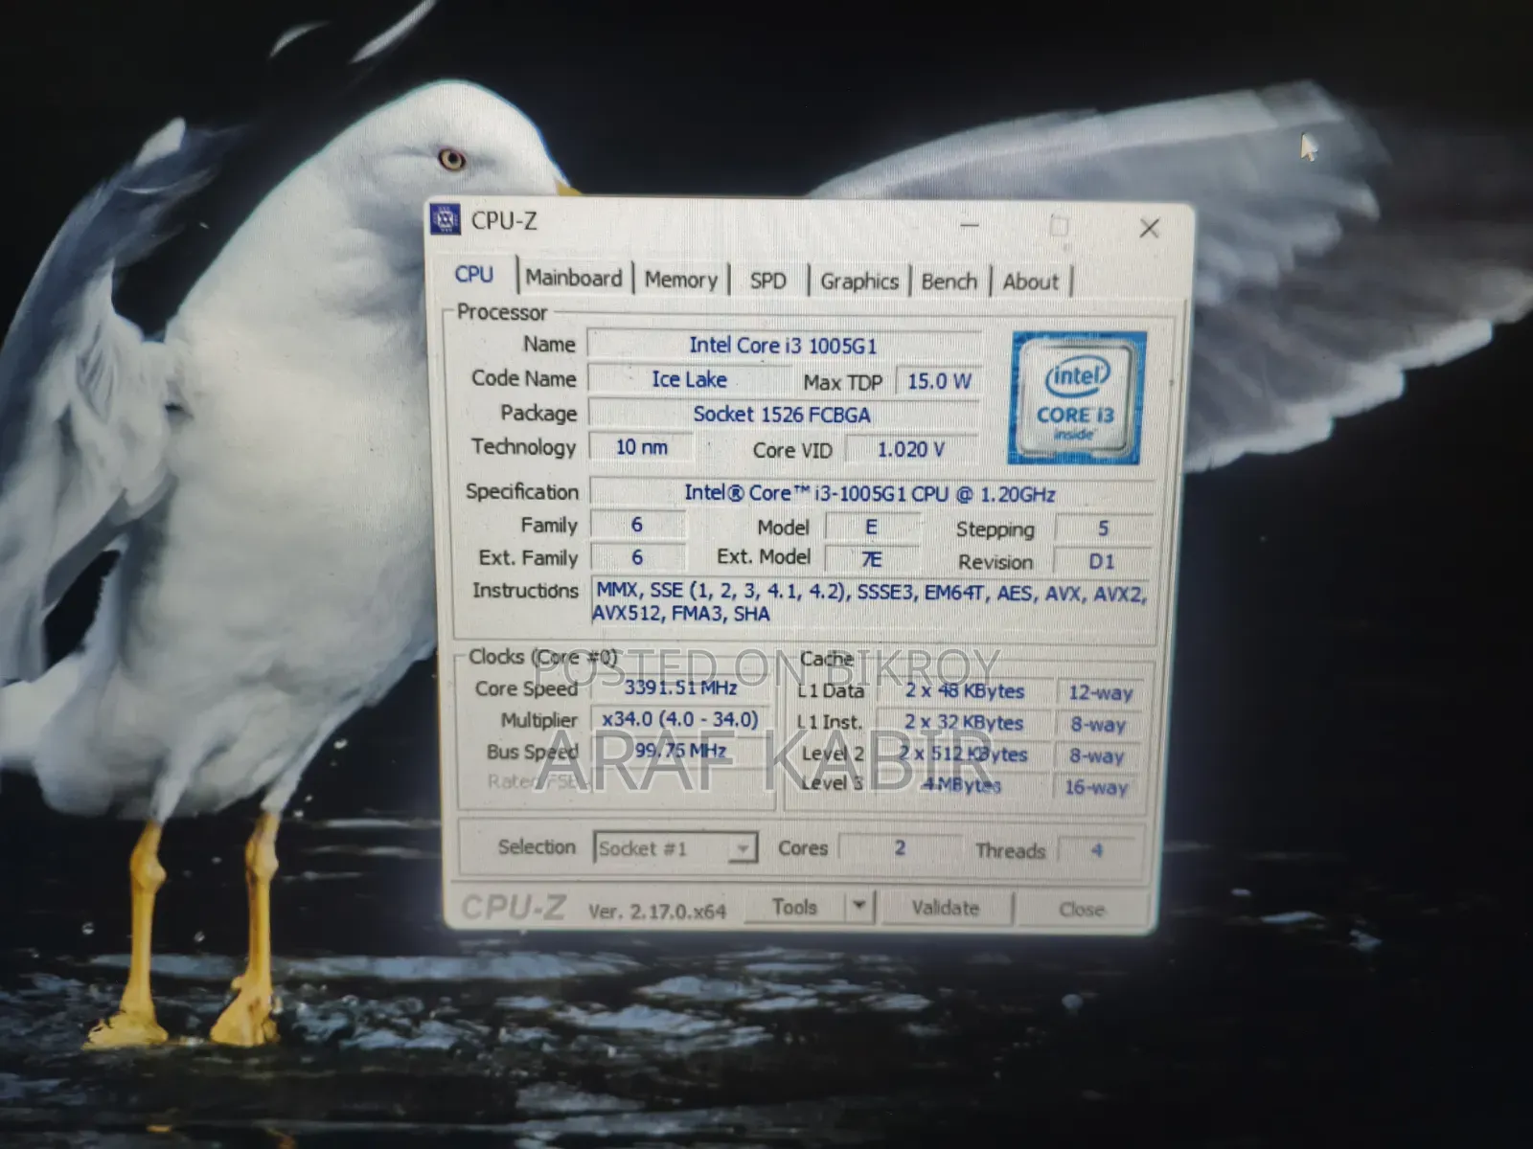Close the CPU-Z window with X
Image resolution: width=1533 pixels, height=1149 pixels.
tap(1150, 228)
